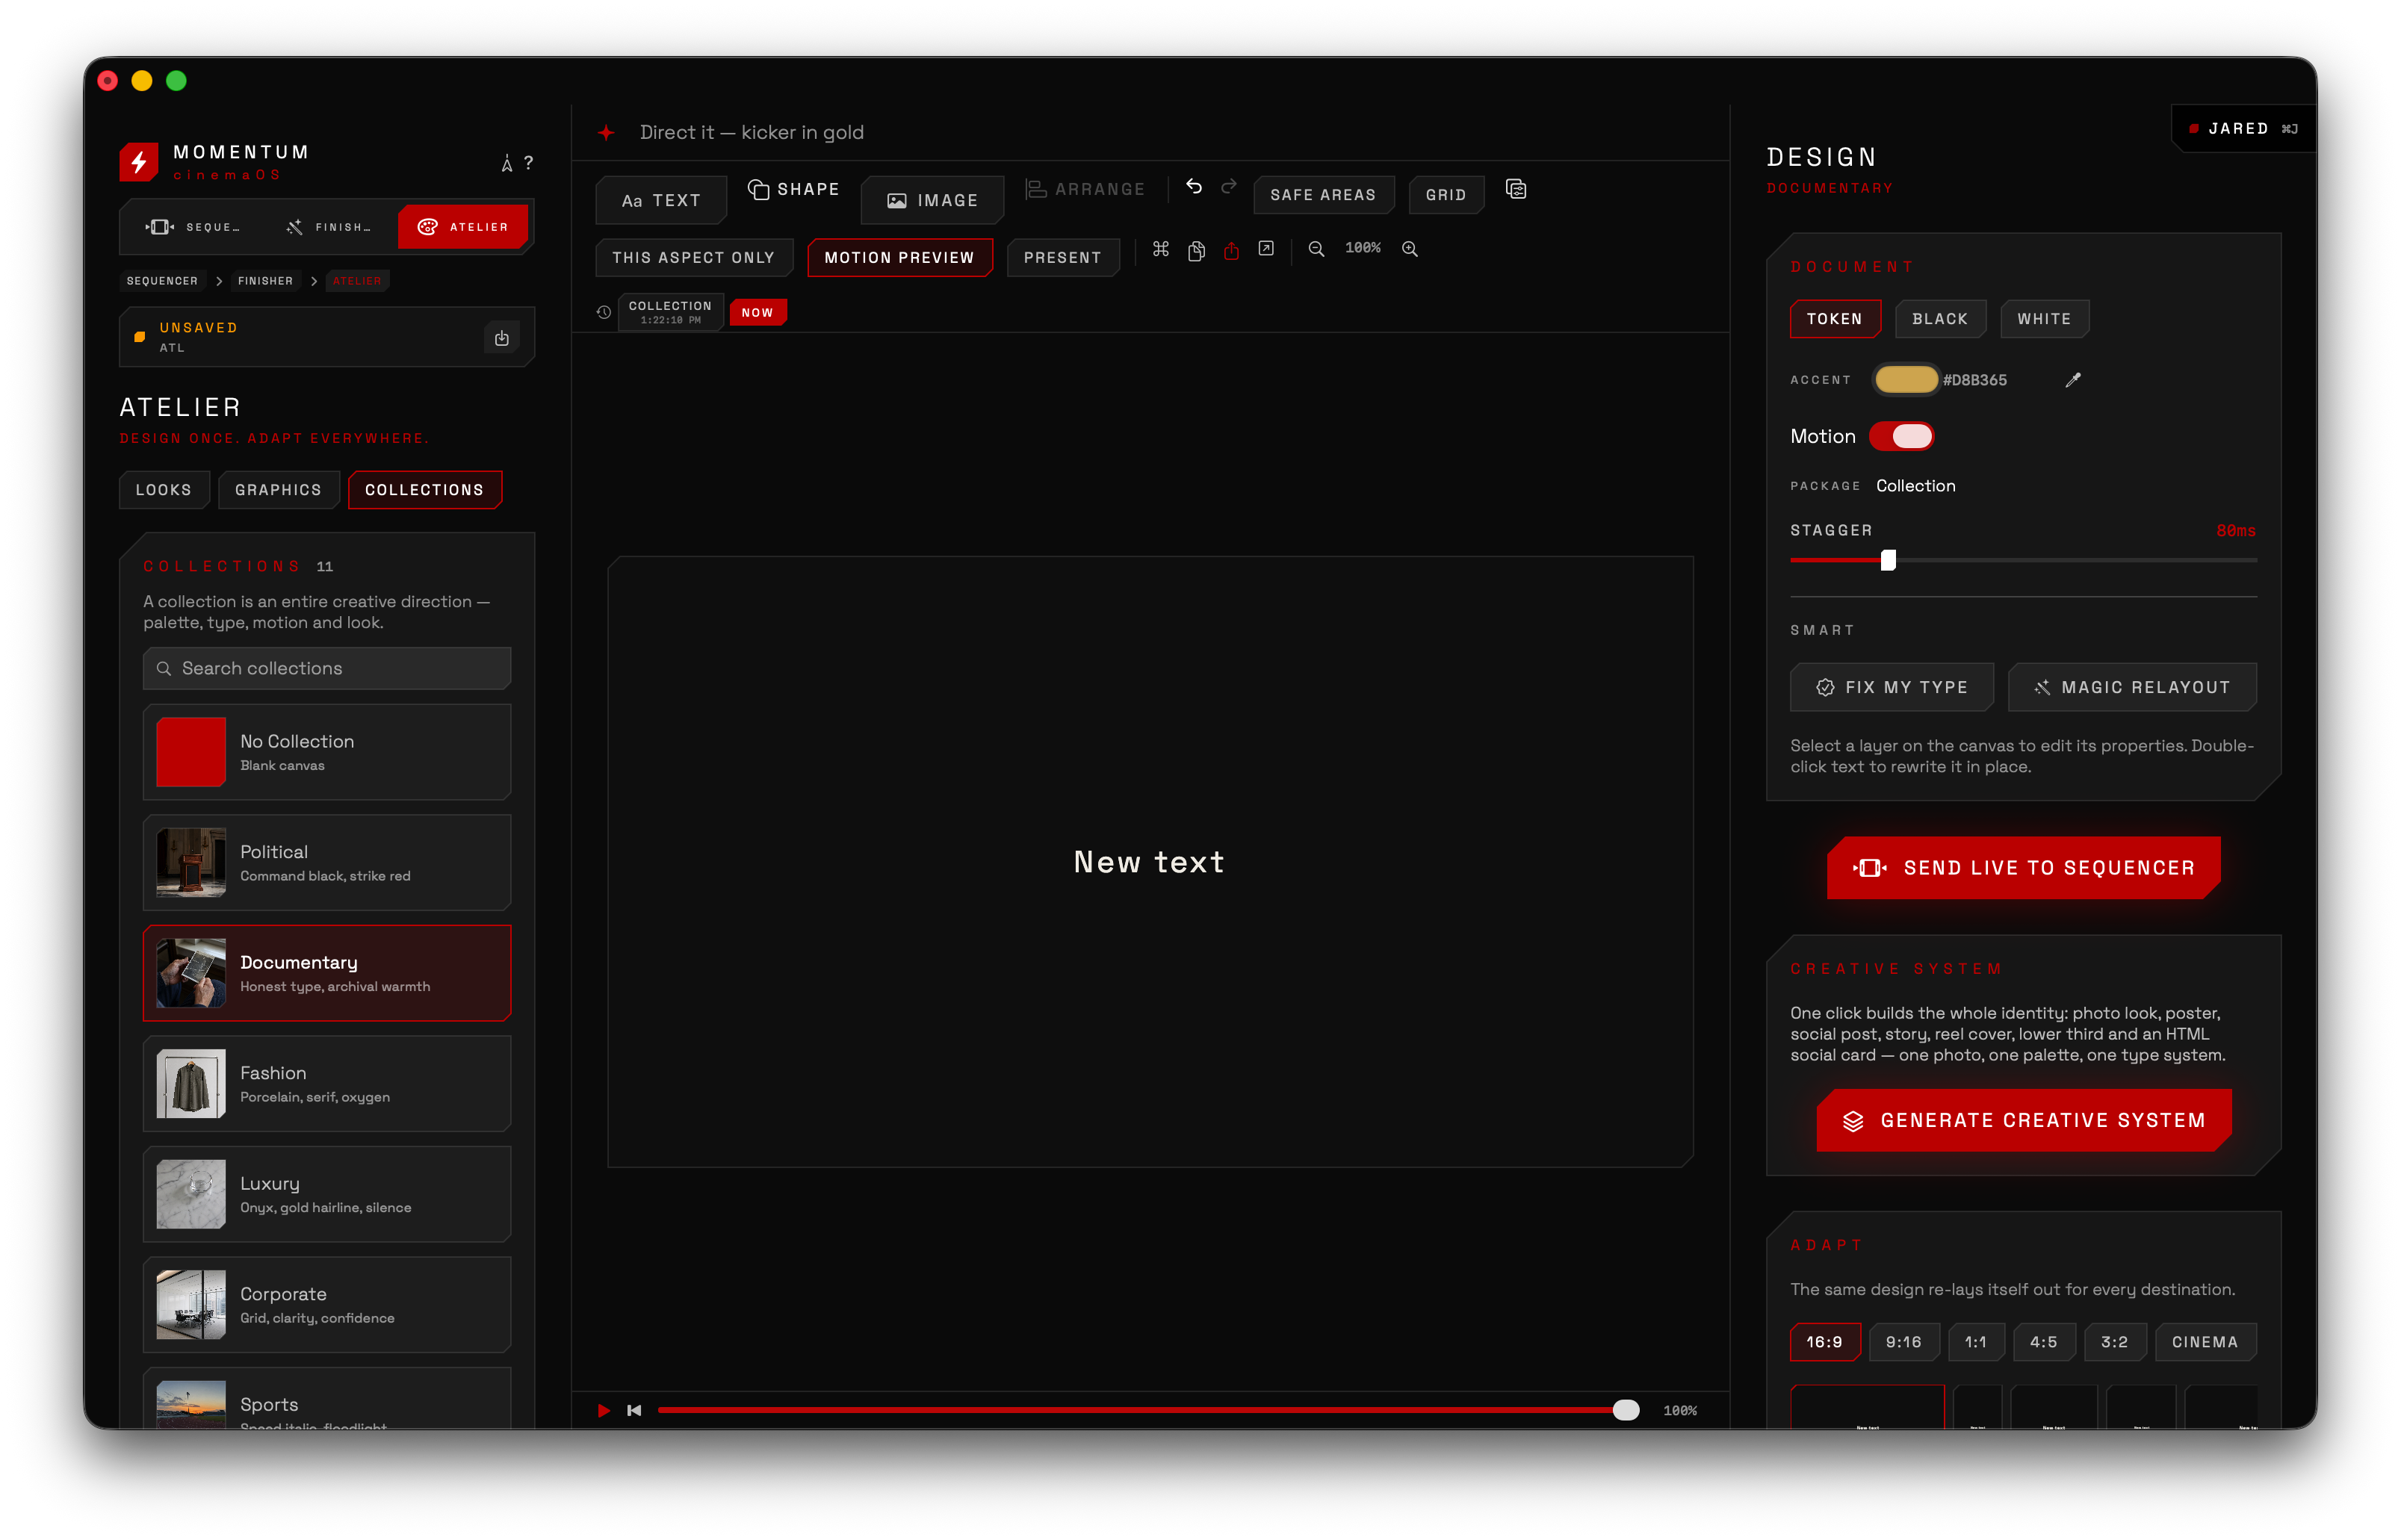
Task: Click Send Live to Sequencer
Action: tap(2024, 868)
